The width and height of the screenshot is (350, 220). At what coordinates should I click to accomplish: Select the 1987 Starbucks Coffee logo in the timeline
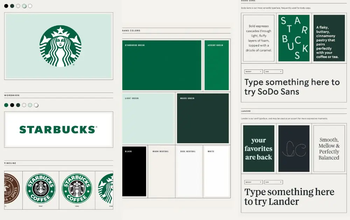coord(41,189)
